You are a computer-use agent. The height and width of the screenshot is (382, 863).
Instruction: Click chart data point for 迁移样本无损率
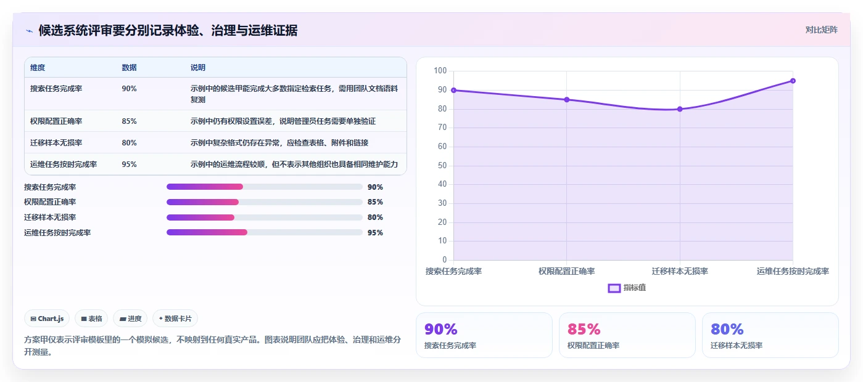click(680, 109)
